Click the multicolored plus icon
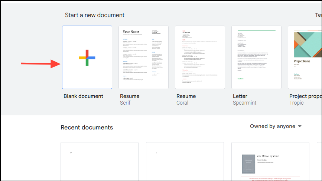Viewport: 322px width, 181px height. (x=87, y=58)
